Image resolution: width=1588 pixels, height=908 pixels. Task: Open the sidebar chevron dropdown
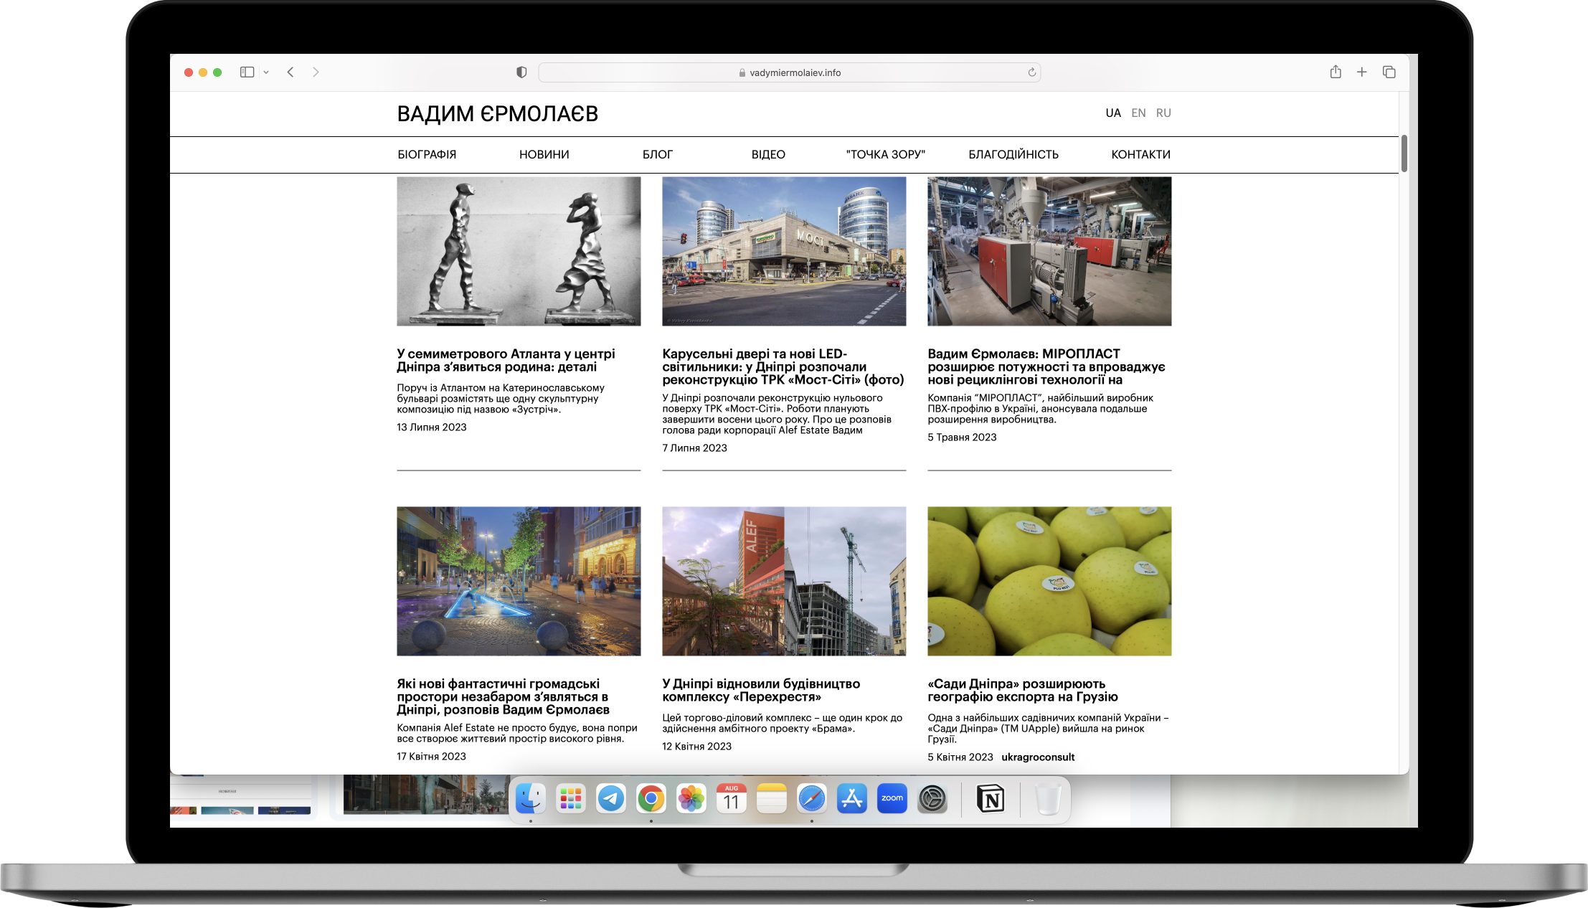pyautogui.click(x=266, y=72)
